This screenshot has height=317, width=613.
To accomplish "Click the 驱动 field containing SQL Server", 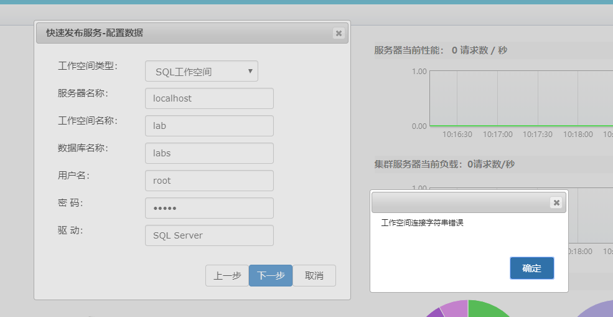I will coord(209,235).
